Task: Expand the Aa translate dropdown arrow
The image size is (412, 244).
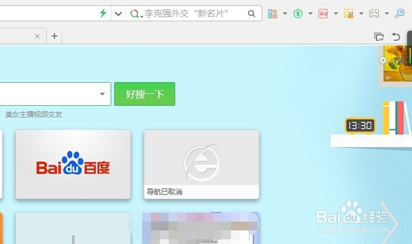Action: tap(336, 14)
